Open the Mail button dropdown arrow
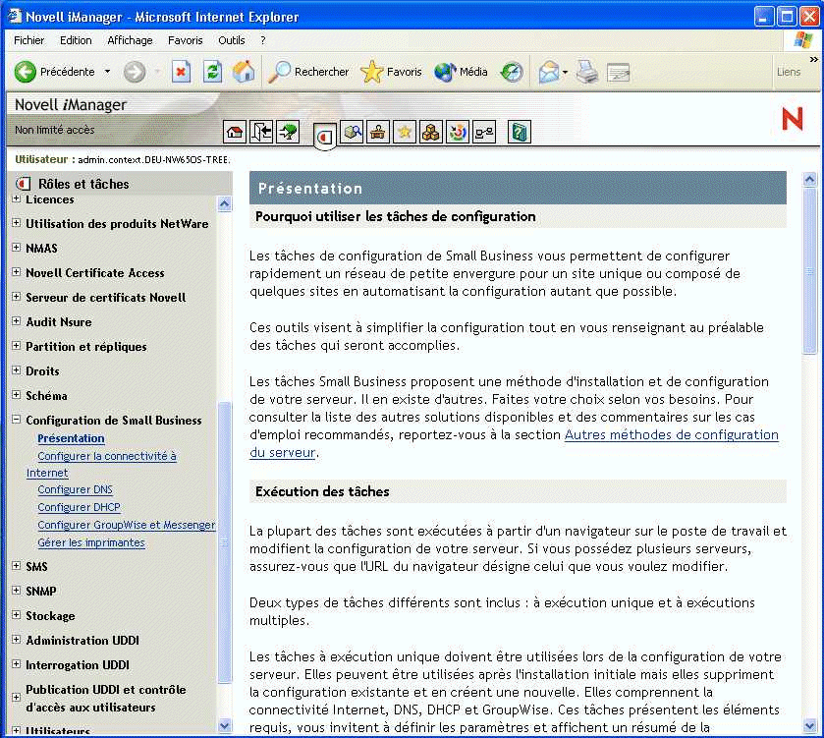Viewport: 824px width, 738px height. [565, 72]
